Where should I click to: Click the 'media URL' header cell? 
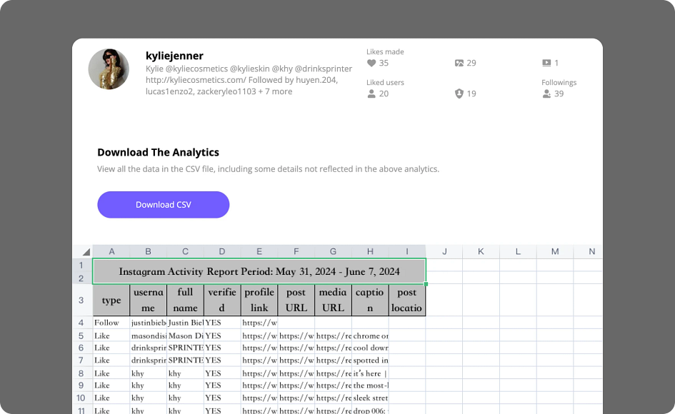[333, 301]
